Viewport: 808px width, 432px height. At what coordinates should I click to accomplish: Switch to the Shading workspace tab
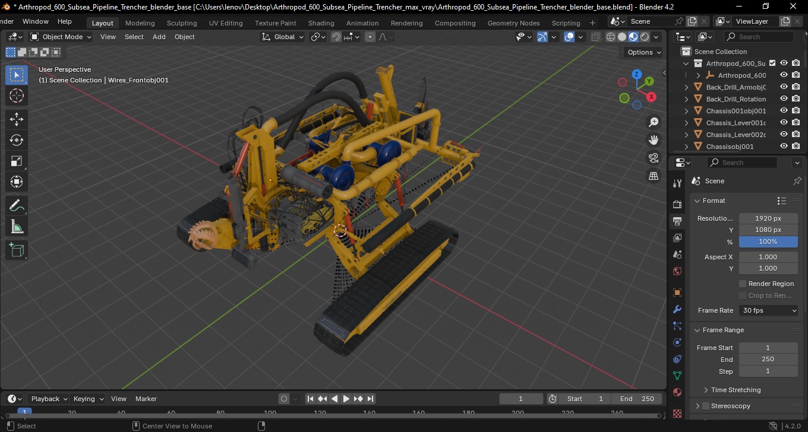[321, 23]
